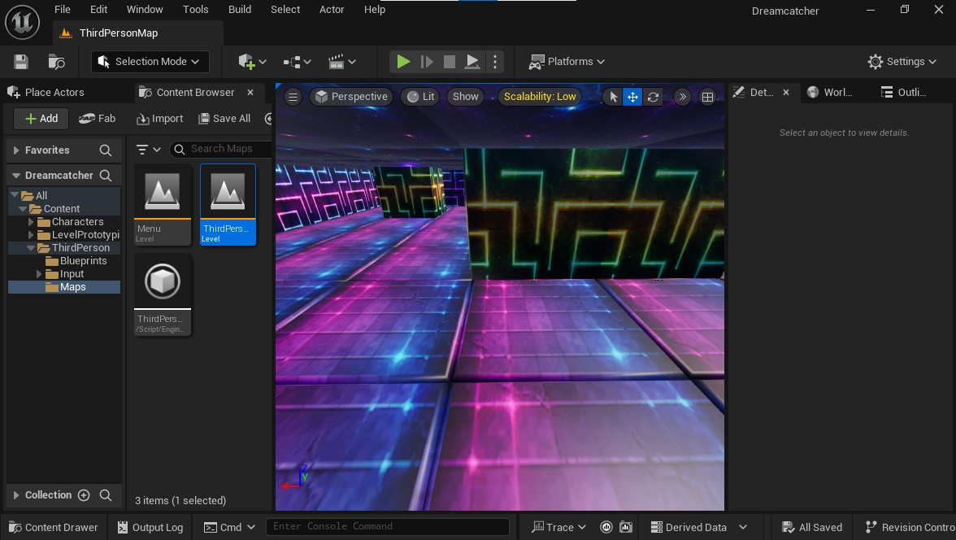
Task: Open the viewport hamburger options menu
Action: (x=293, y=97)
